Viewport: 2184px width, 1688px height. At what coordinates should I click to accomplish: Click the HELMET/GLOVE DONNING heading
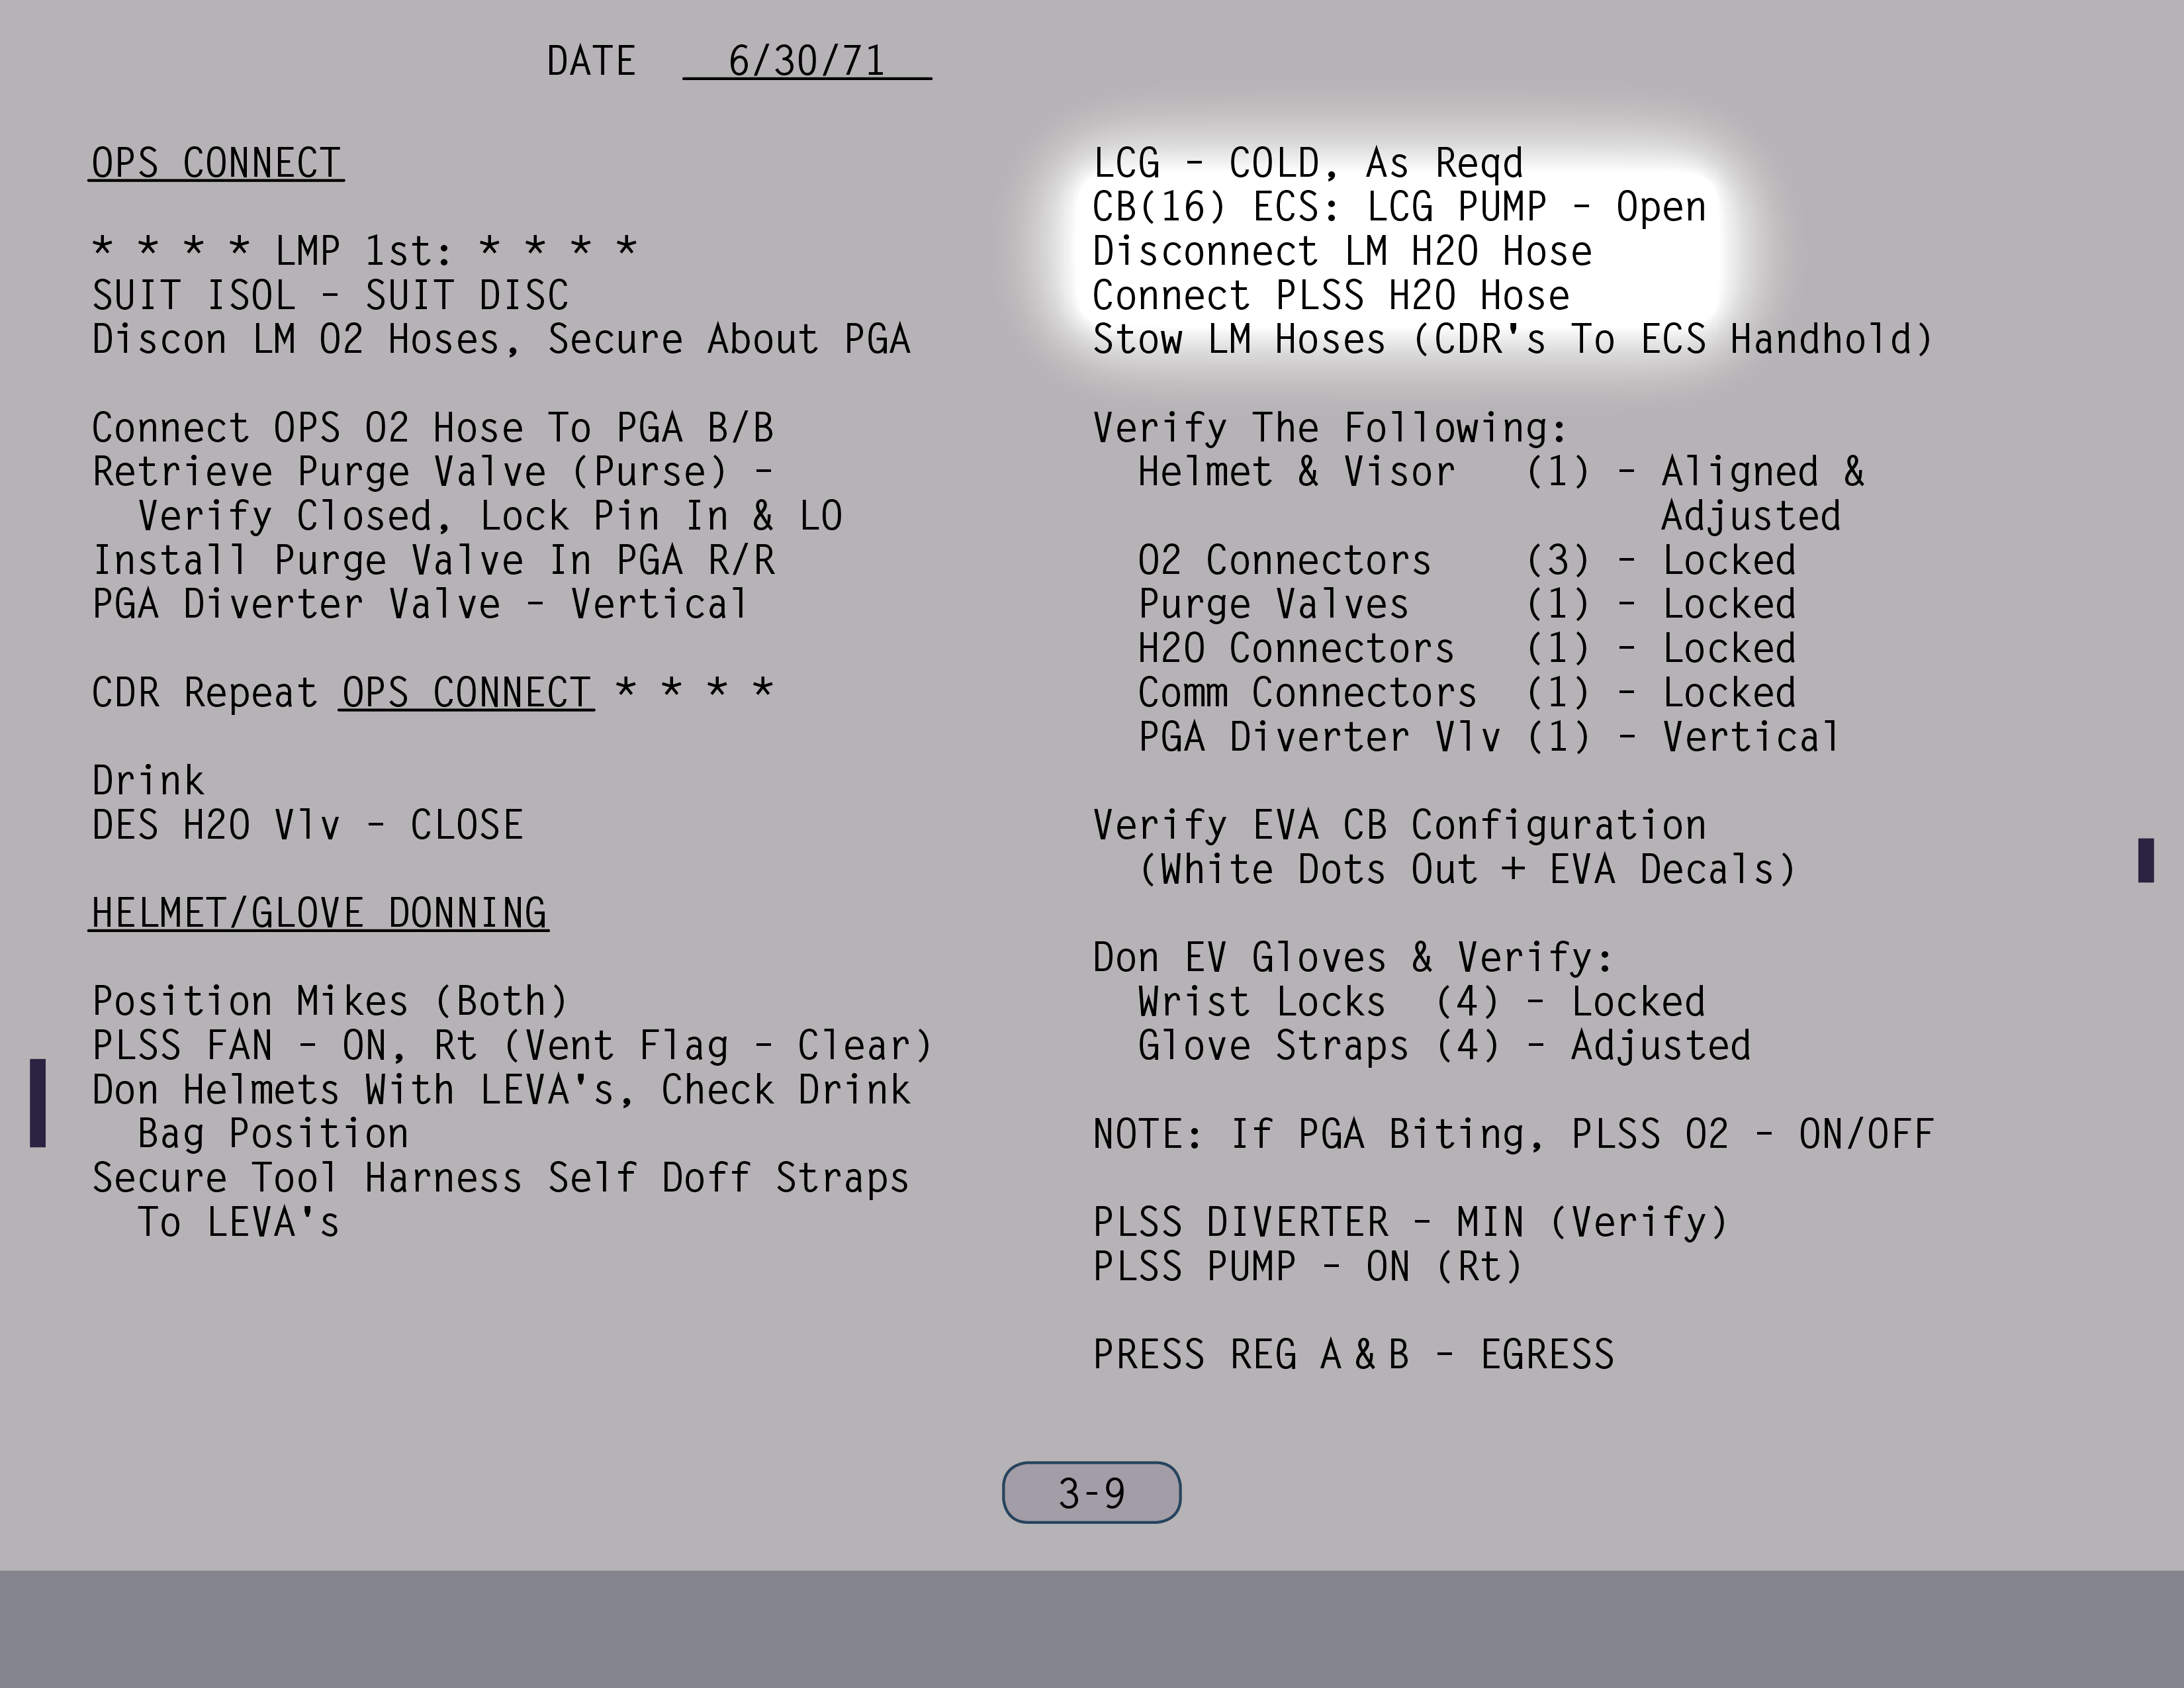(318, 913)
